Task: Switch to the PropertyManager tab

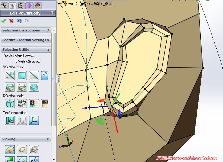Action: point(12,6)
